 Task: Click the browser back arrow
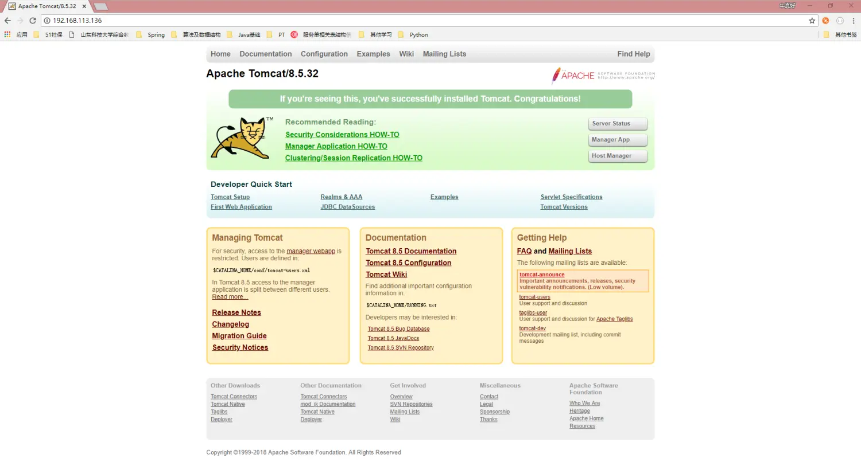(7, 21)
